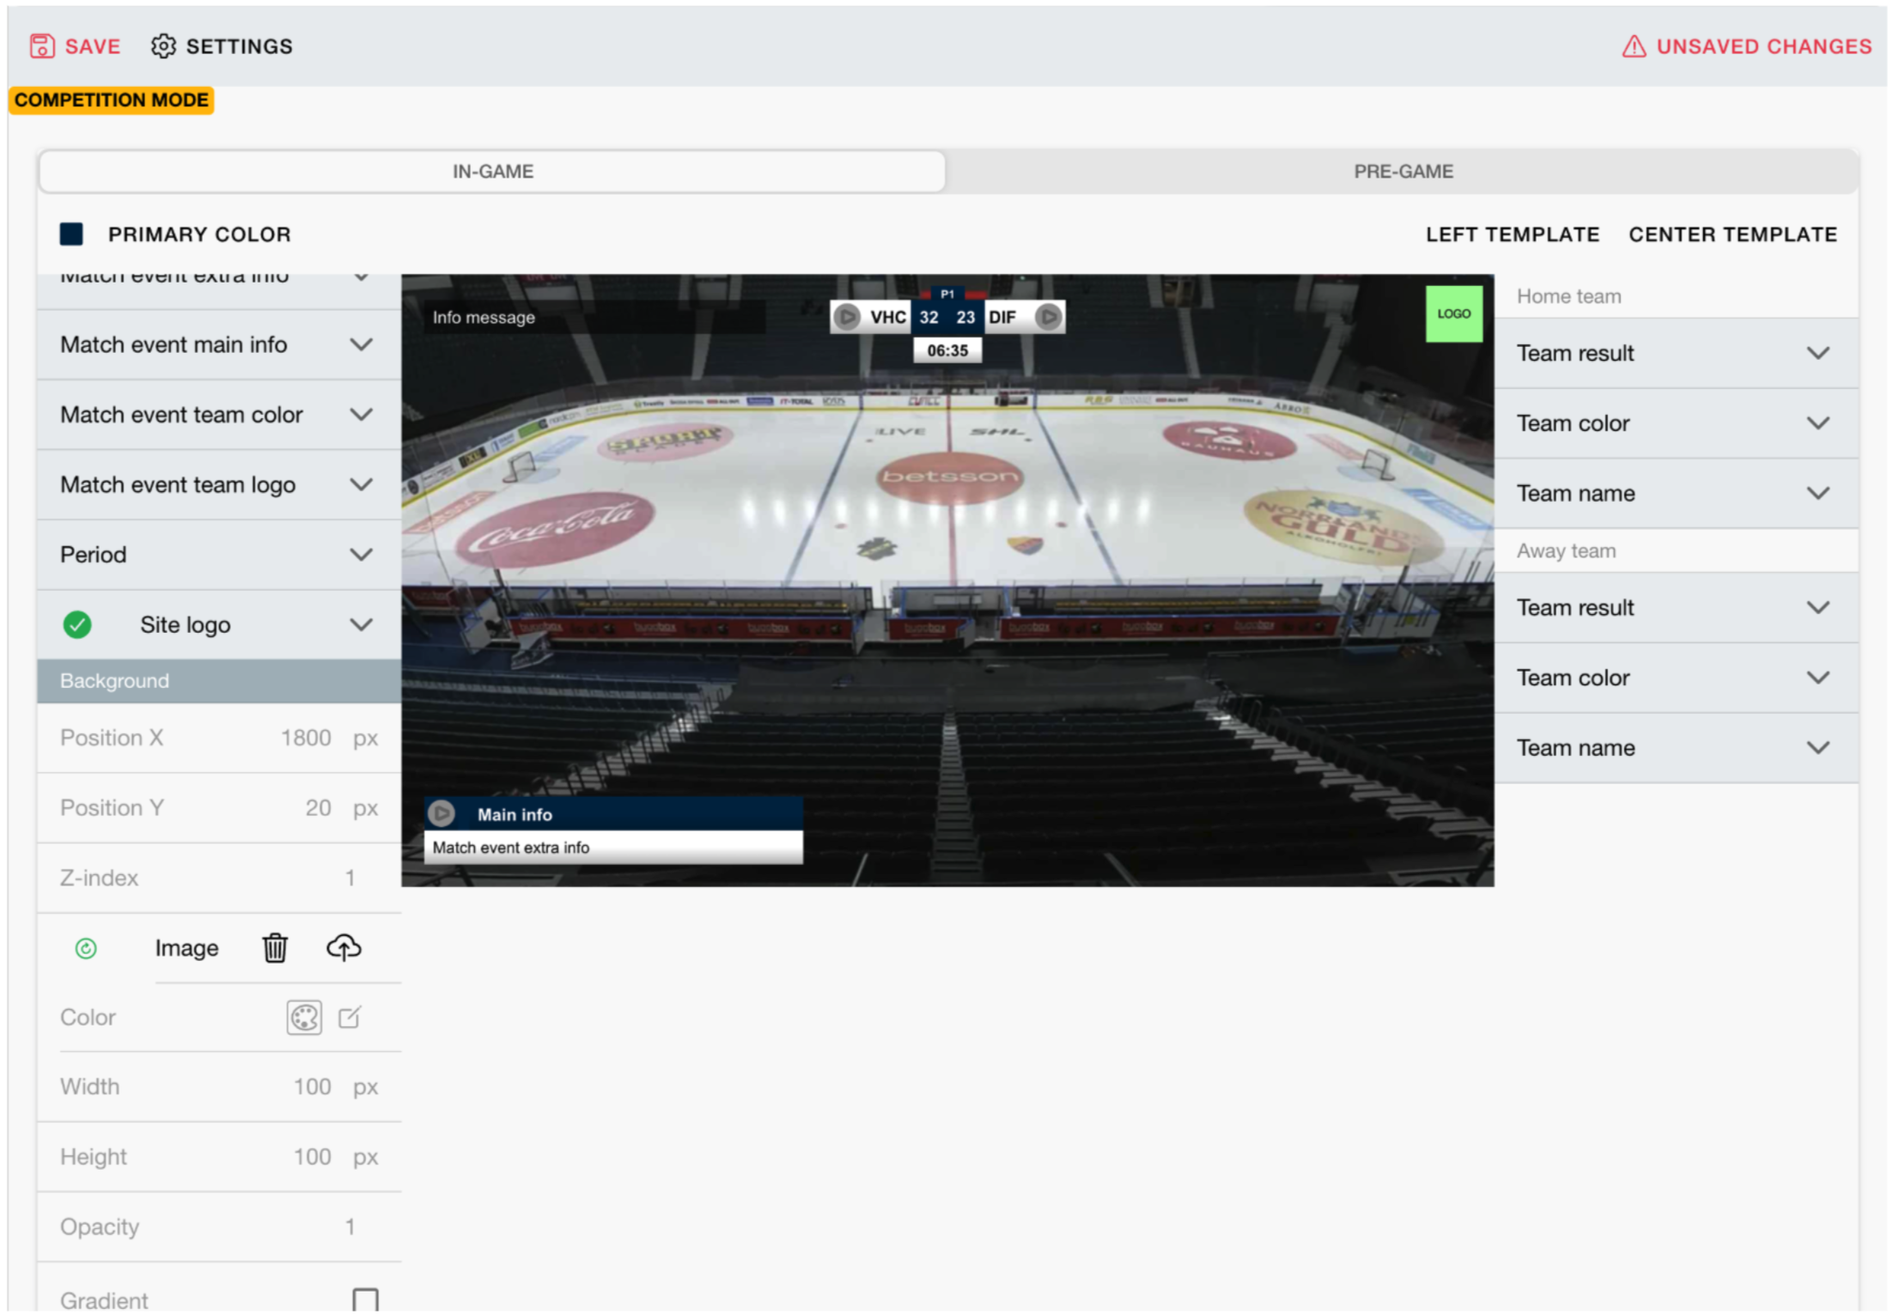Select the Background section header
Viewport: 1888px width, 1314px height.
[219, 681]
